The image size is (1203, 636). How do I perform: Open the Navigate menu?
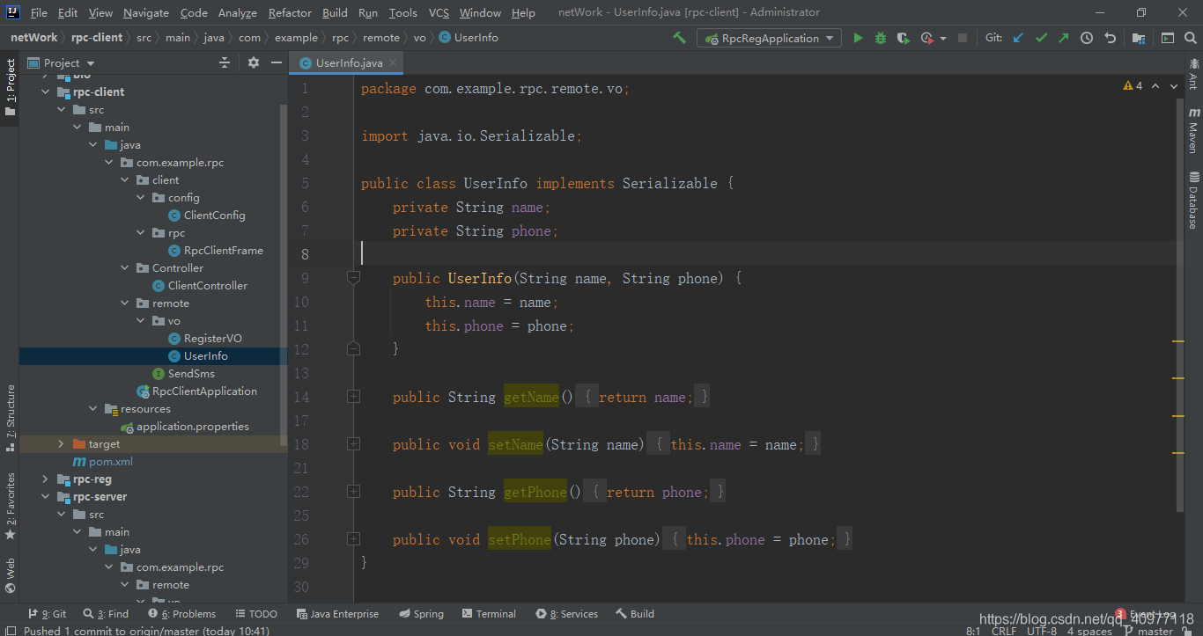[x=146, y=12]
